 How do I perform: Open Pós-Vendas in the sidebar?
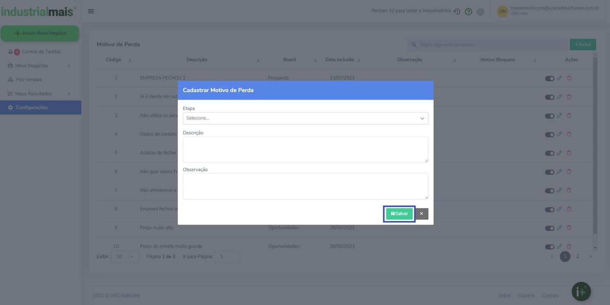click(29, 80)
